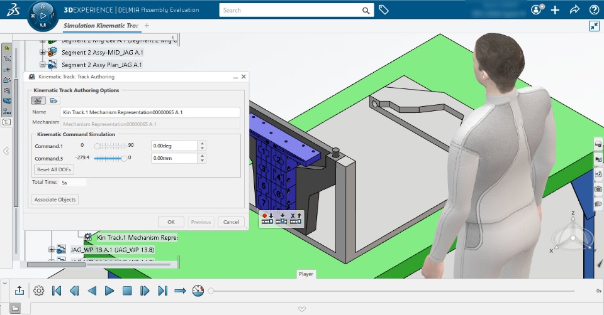This screenshot has height=315, width=604.
Task: Expand the JAG_WP 13 A.1 tree node
Action: tap(51, 250)
